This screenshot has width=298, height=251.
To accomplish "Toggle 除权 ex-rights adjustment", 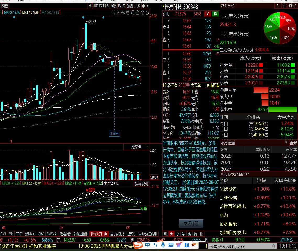I will coord(113,6).
